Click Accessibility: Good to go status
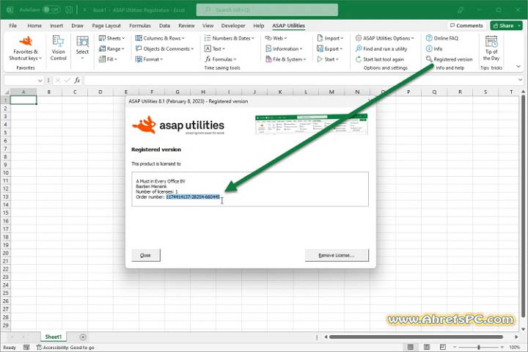The height and width of the screenshot is (352, 528). coord(65,348)
